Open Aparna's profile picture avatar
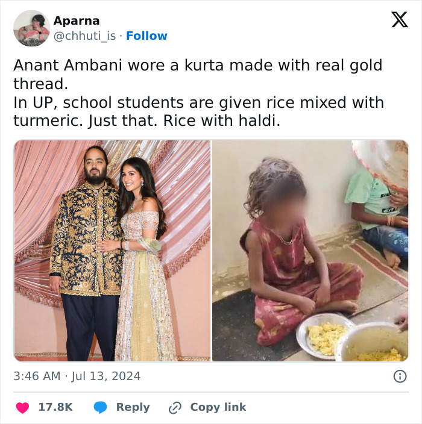The height and width of the screenshot is (424, 422). tap(31, 28)
